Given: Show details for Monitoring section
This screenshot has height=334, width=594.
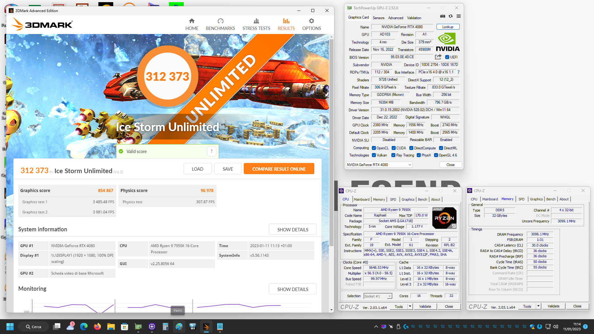Looking at the screenshot, I should point(293,289).
